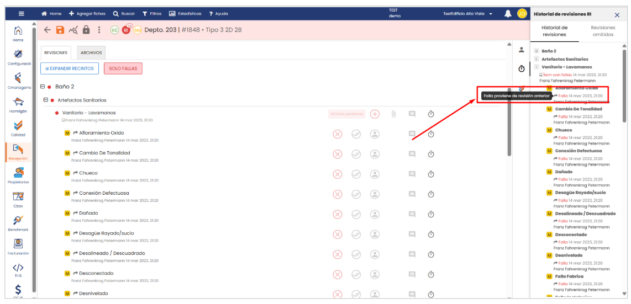Image resolution: width=631 pixels, height=304 pixels.
Task: Open the Hormigón module in the sidebar
Action: pyautogui.click(x=18, y=104)
